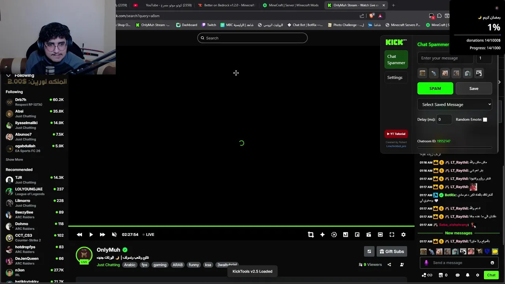
Task: Unmute the stream volume
Action: tap(114, 234)
